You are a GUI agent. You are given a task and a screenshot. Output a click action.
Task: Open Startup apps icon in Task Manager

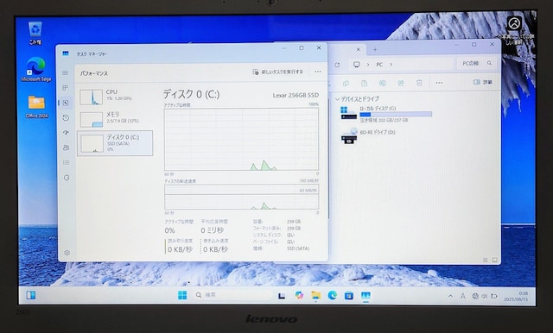click(x=66, y=133)
